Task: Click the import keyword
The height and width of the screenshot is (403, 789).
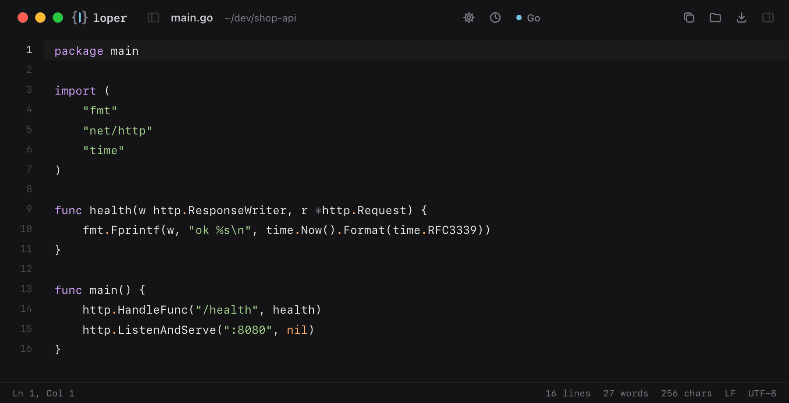Action: click(x=75, y=91)
